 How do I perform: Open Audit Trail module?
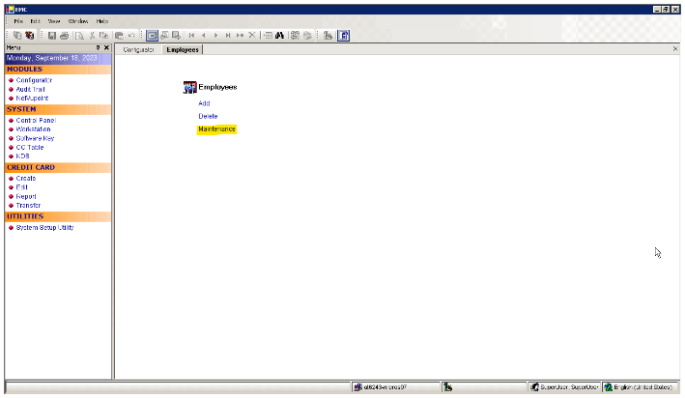[x=30, y=89]
